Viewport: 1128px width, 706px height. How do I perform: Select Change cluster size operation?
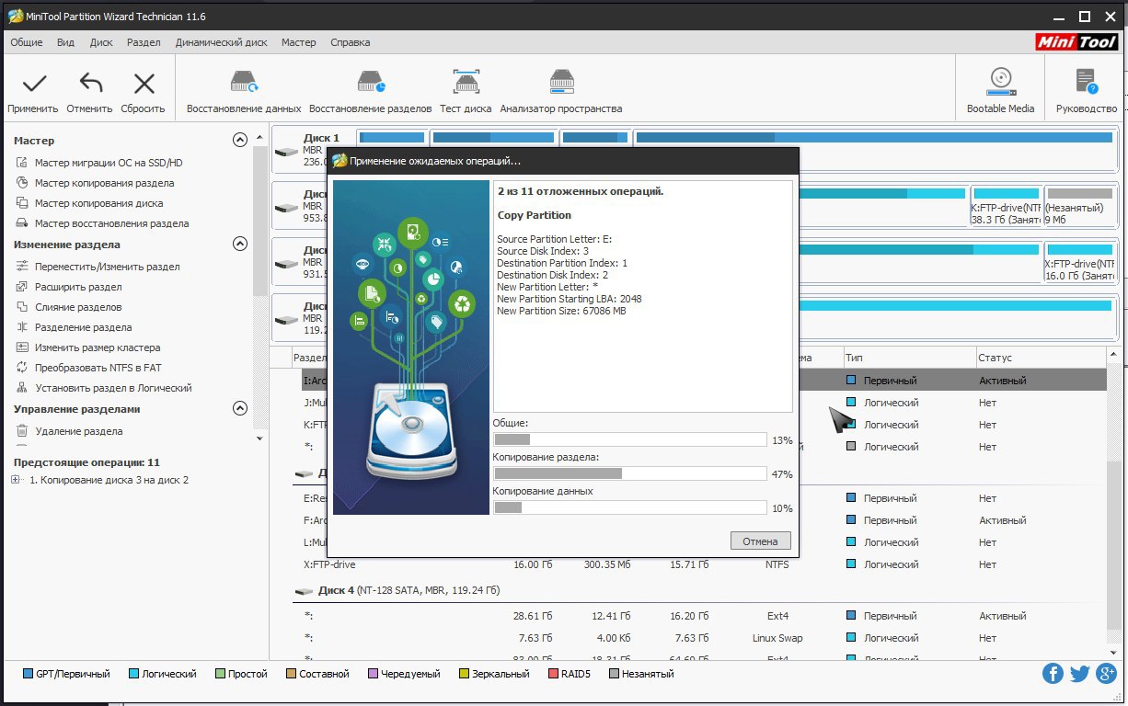coord(88,347)
